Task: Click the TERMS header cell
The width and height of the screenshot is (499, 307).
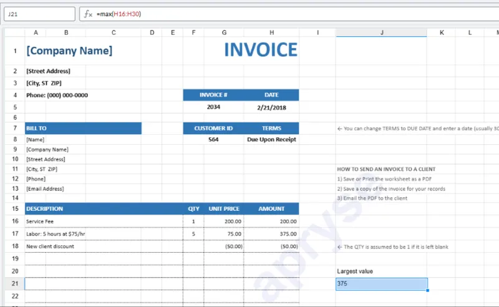Action: point(271,129)
